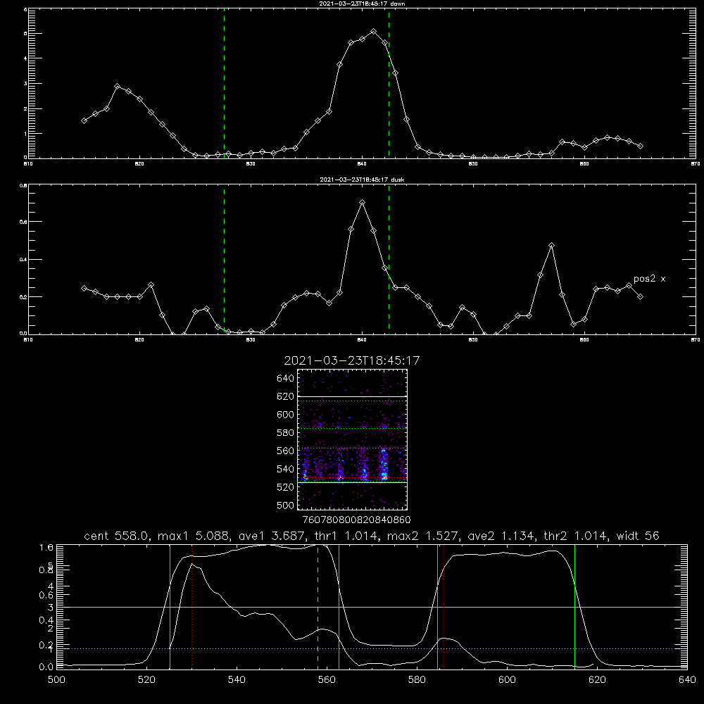Click right green dashed line in dusk plot

click(389, 259)
